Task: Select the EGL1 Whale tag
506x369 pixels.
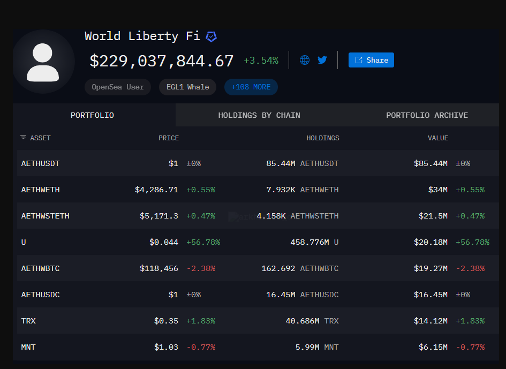Action: point(187,87)
